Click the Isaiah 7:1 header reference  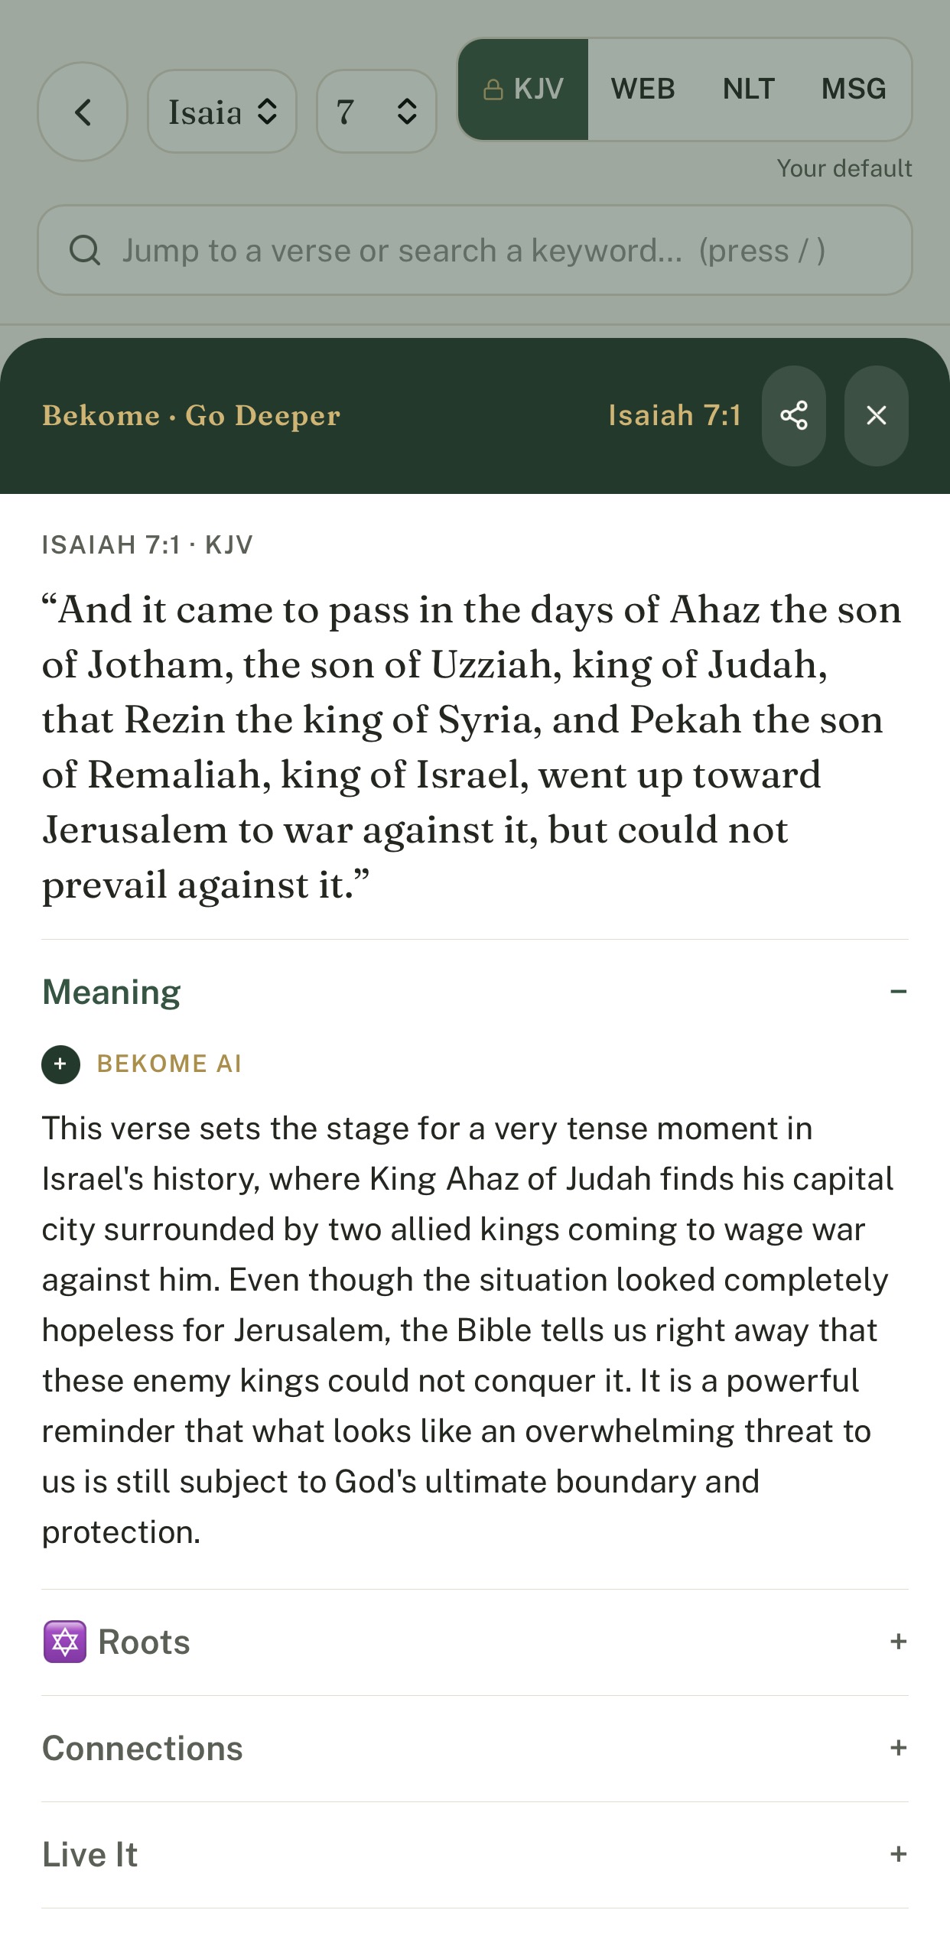[675, 415]
